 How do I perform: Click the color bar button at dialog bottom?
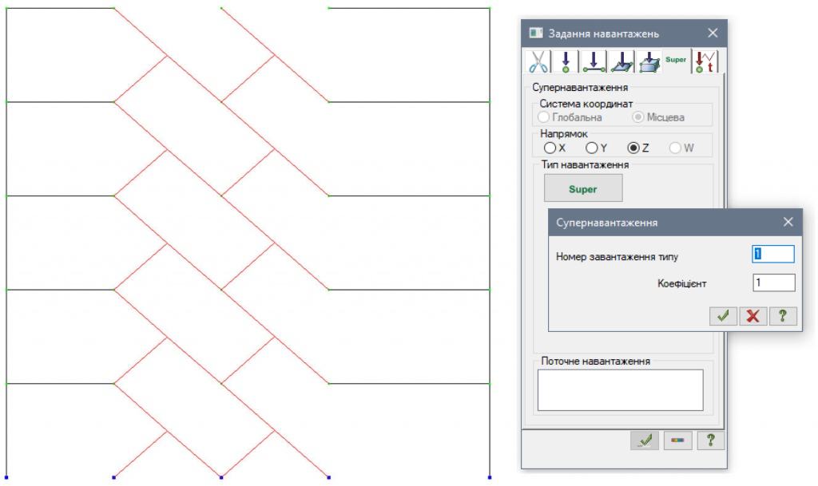pos(677,441)
